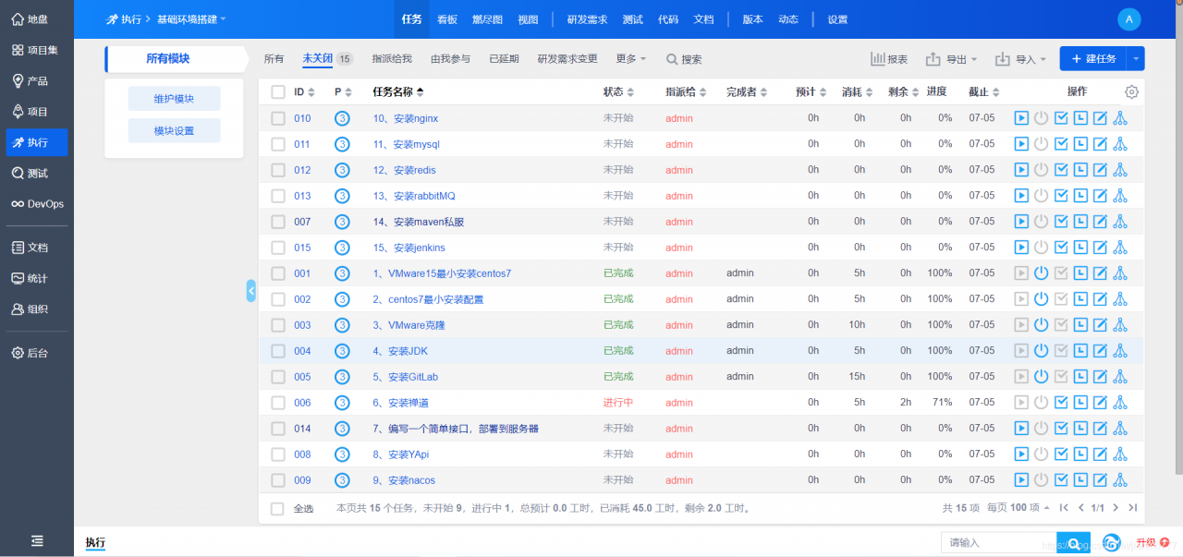Click the 建任务 button

point(1093,59)
